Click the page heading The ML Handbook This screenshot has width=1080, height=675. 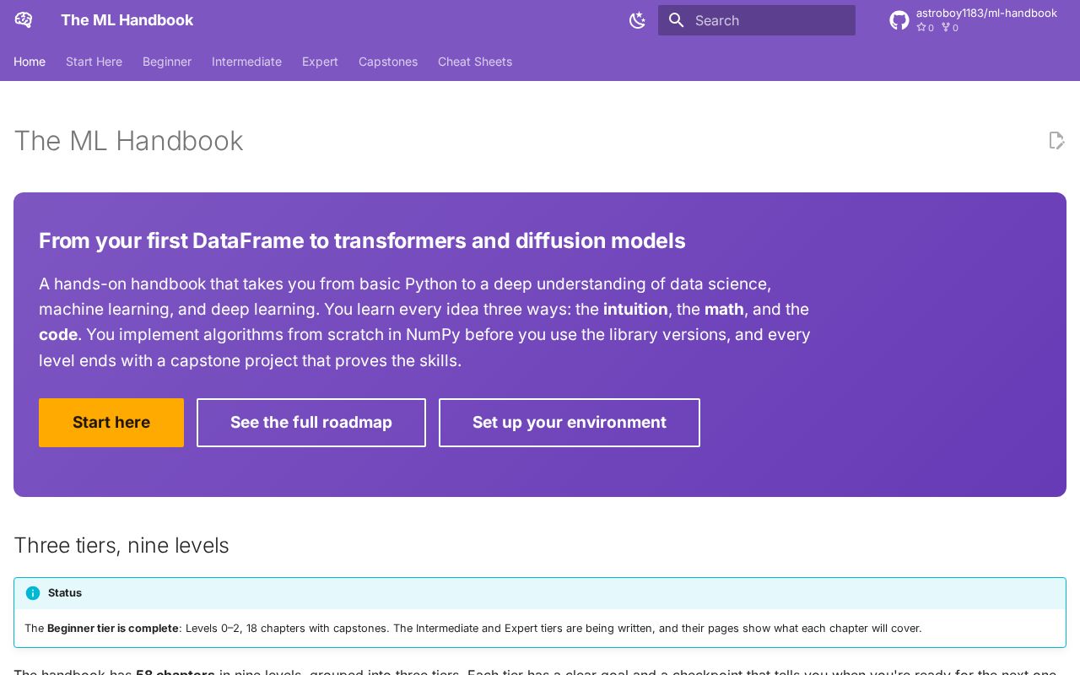coord(128,141)
